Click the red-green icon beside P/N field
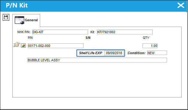 [23, 46]
